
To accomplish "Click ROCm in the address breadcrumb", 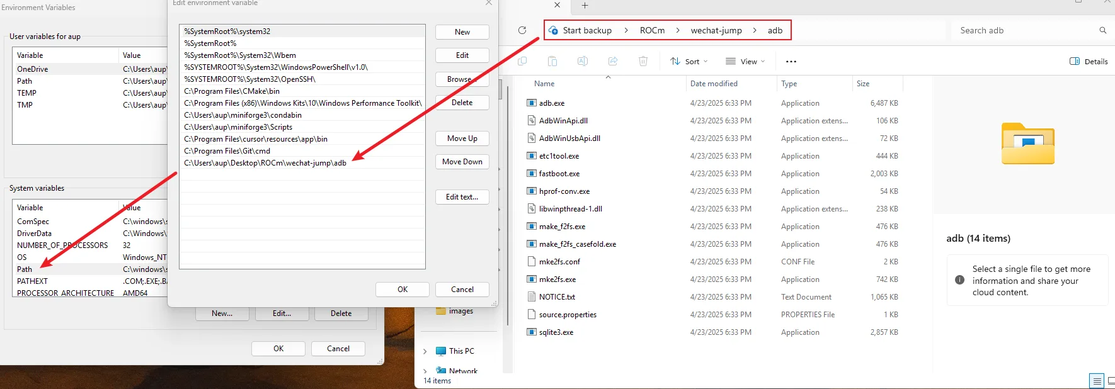I will [x=652, y=30].
